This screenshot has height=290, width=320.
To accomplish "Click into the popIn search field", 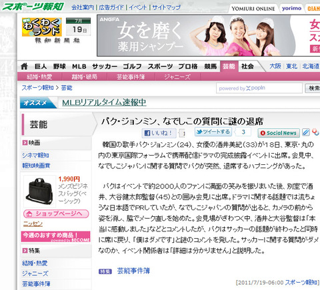I will click(x=259, y=88).
